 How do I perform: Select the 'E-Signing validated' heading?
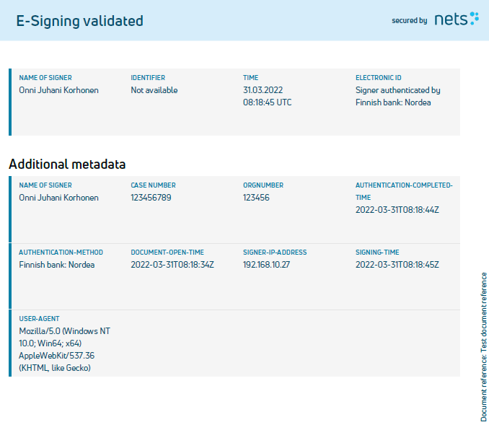(x=79, y=21)
